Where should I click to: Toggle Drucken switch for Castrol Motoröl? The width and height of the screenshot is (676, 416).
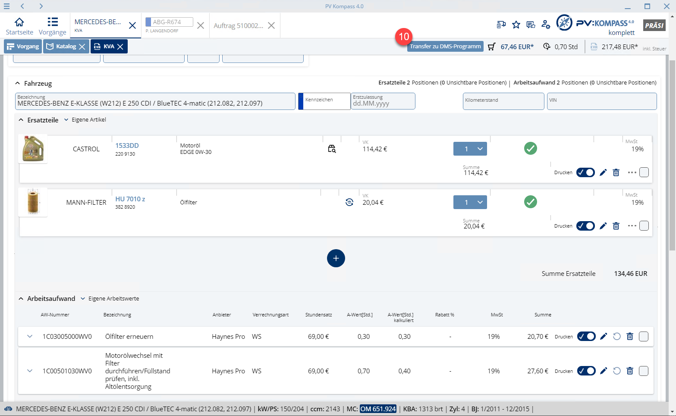tap(585, 172)
